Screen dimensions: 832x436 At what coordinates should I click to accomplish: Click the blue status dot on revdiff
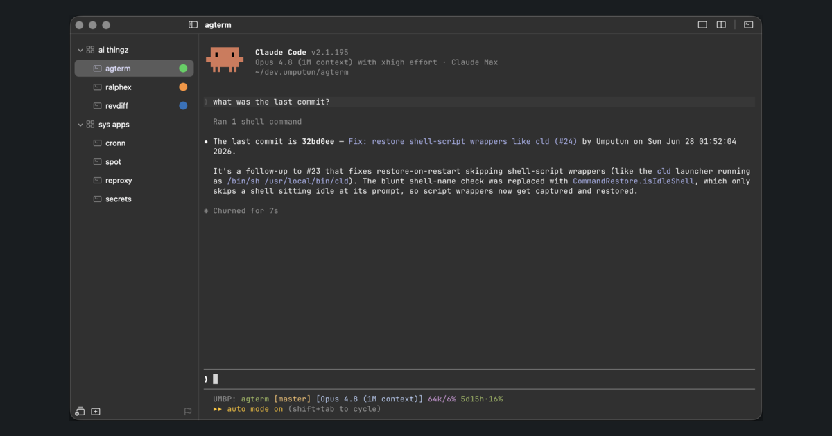(183, 106)
